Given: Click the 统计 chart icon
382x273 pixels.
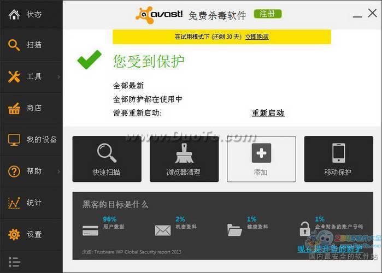Looking at the screenshot, I should (14, 203).
